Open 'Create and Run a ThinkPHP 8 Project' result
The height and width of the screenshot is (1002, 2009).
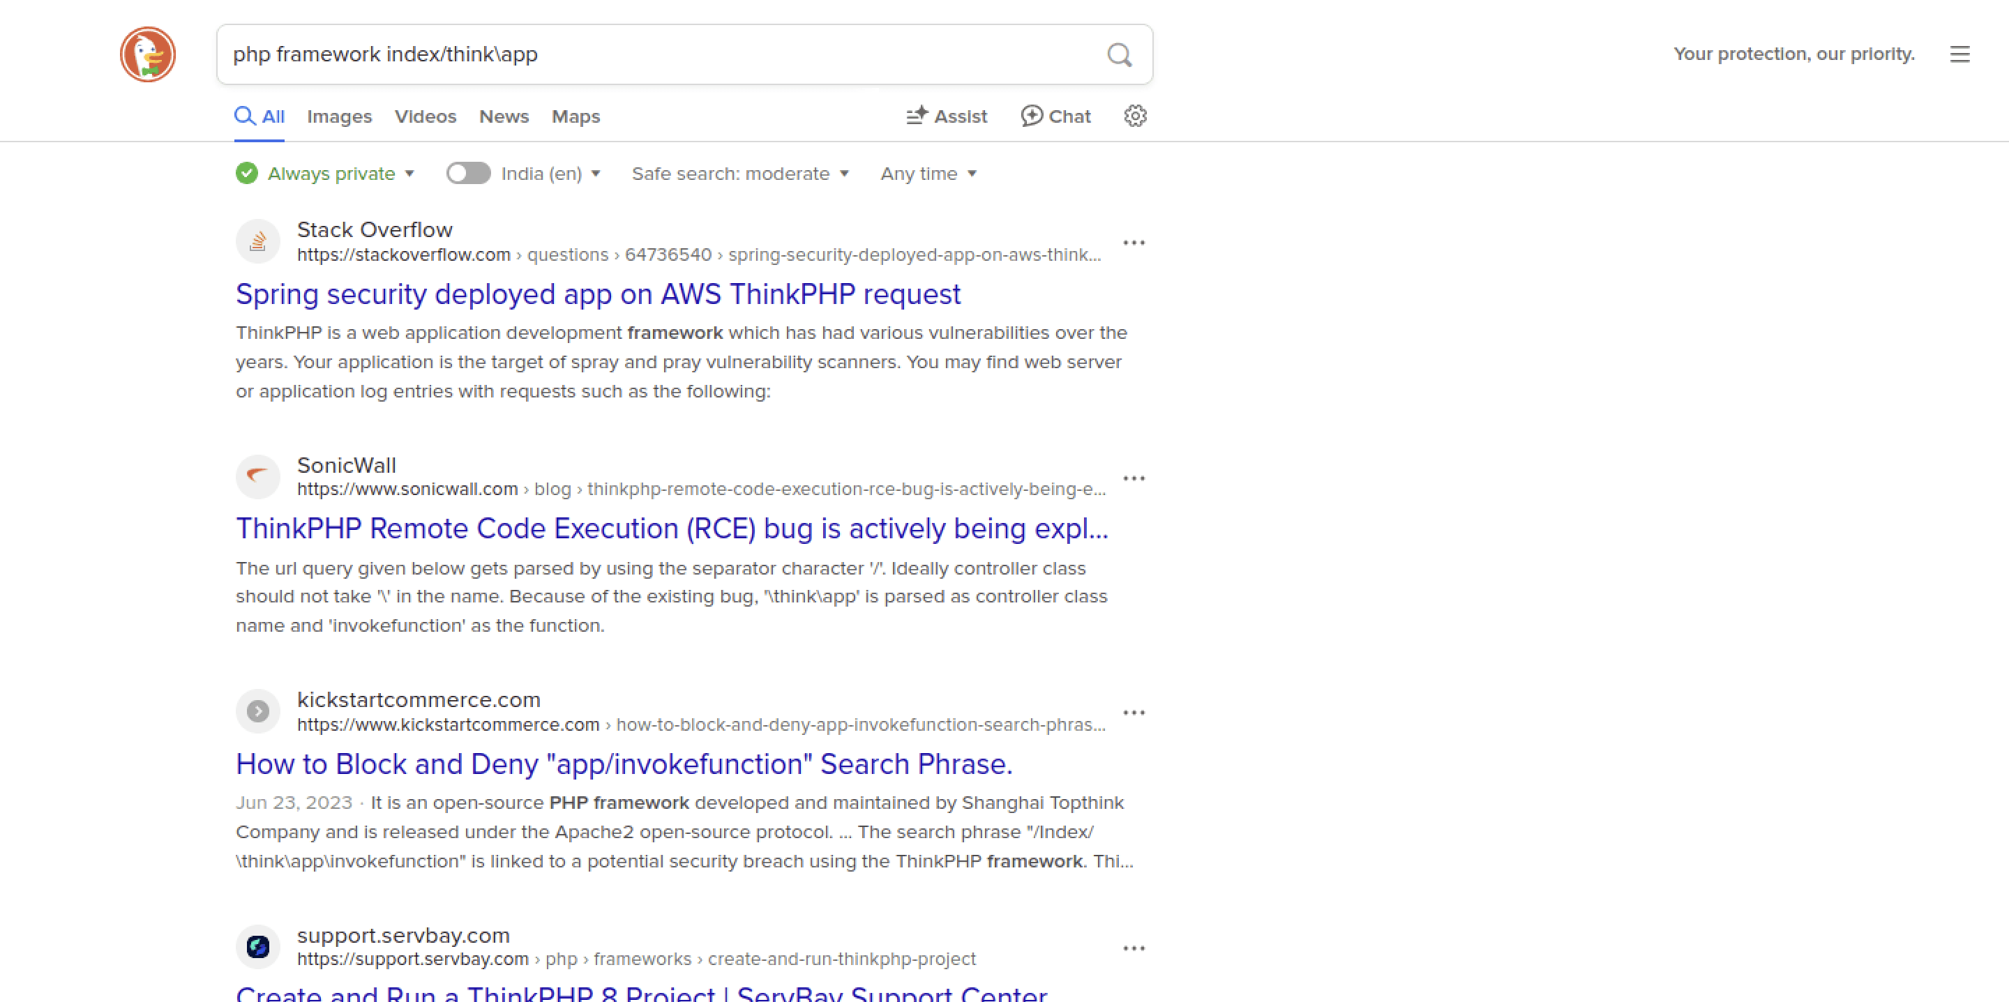[x=641, y=993]
